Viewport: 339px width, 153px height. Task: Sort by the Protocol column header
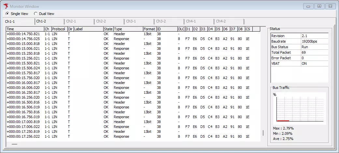point(59,29)
